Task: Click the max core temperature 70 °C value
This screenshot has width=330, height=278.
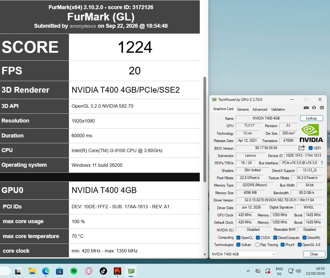Action: [x=77, y=236]
